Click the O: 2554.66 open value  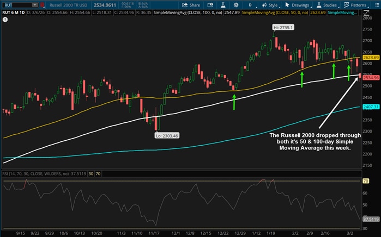coord(57,13)
